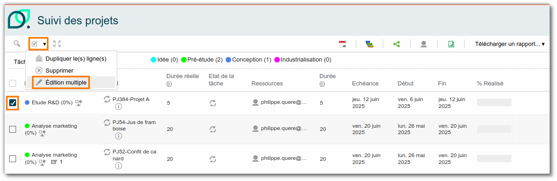This screenshot has height=181, width=557.
Task: Click Echéance 'jeu. 12 juin 2025' cell
Action: pyautogui.click(x=366, y=102)
